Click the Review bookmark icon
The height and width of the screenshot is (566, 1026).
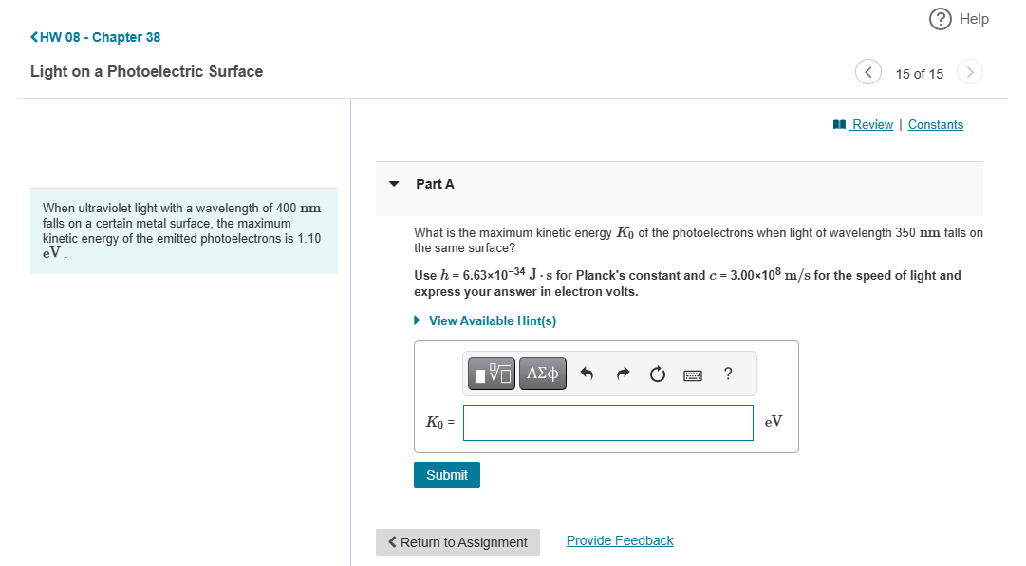pyautogui.click(x=839, y=123)
